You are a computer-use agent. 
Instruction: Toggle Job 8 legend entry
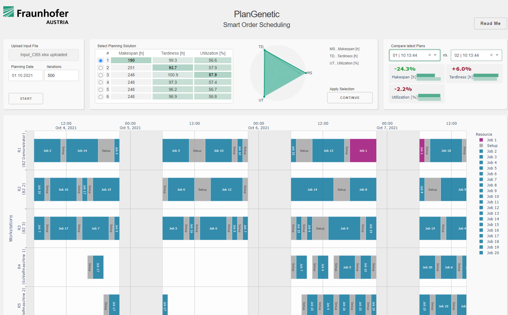tap(488, 185)
